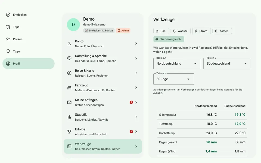Click the 28 mm Regen gesamt value

pyautogui.click(x=212, y=142)
